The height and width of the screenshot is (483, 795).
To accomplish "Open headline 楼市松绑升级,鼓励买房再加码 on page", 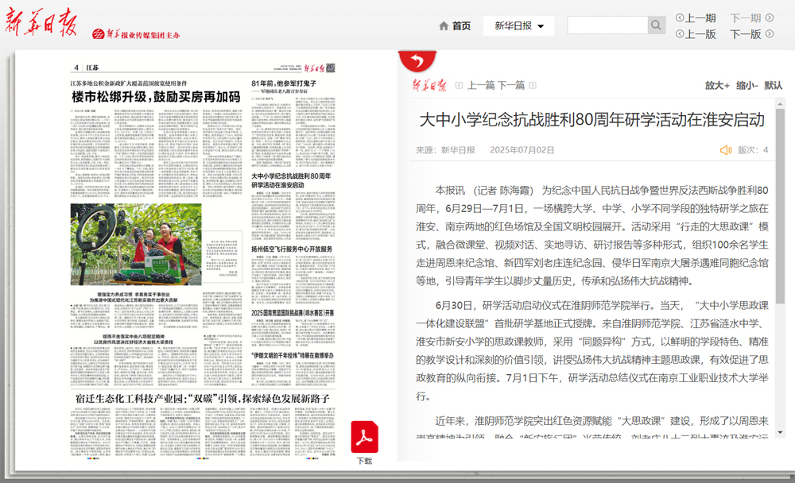I will [156, 97].
